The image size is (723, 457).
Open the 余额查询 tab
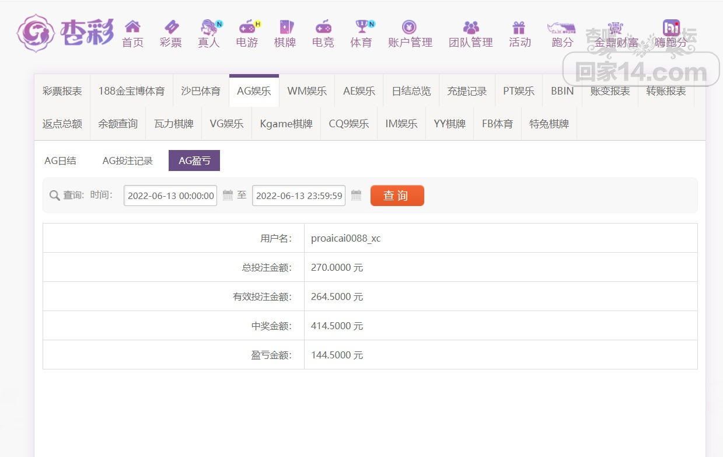118,124
